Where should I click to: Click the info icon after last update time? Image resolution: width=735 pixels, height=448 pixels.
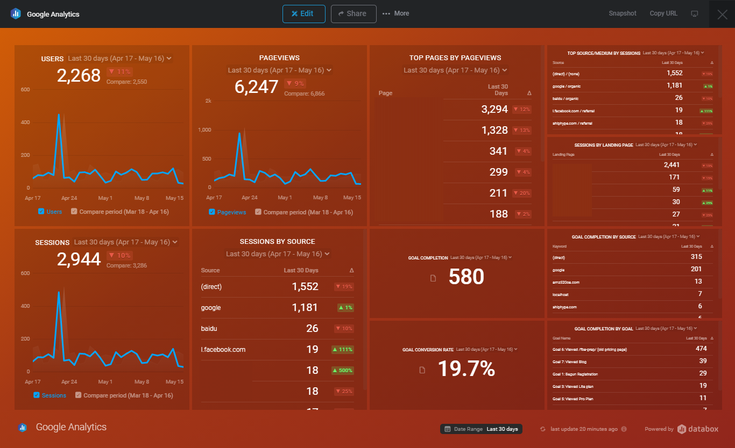(x=624, y=429)
